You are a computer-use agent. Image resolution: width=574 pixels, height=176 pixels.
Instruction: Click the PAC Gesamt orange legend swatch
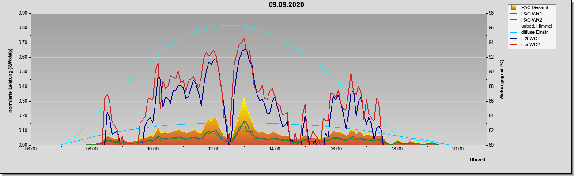click(x=514, y=7)
